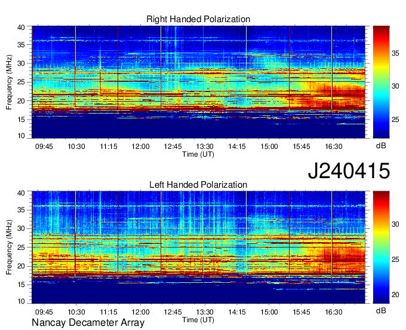Click the 30 dB label on the bottom colorbar
Viewport: 406px width, 330px height.
395,224
